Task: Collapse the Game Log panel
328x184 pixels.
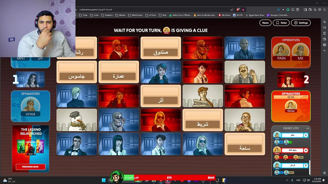Action: (x=308, y=128)
